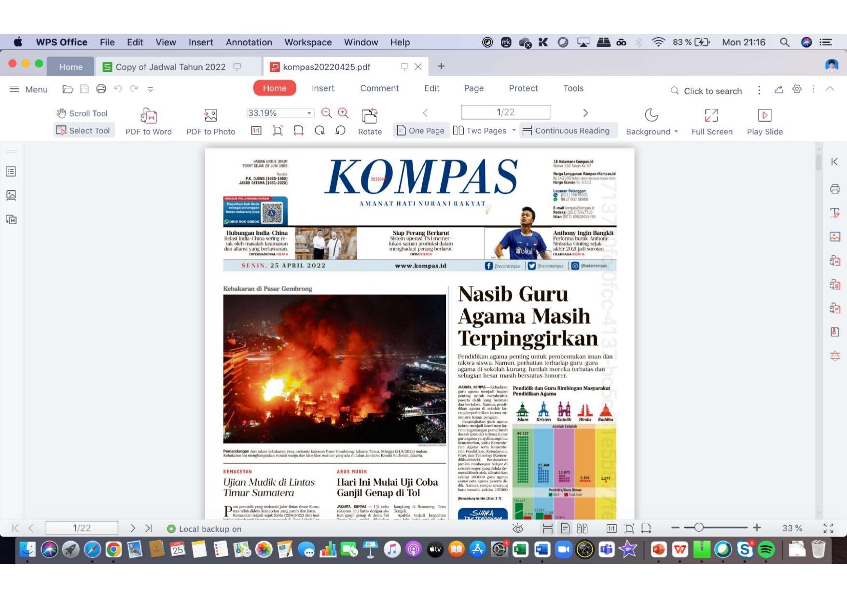Screen dimensions: 847x598
Task: Open the zoom percentage dropdown 33.19%
Action: coord(309,113)
